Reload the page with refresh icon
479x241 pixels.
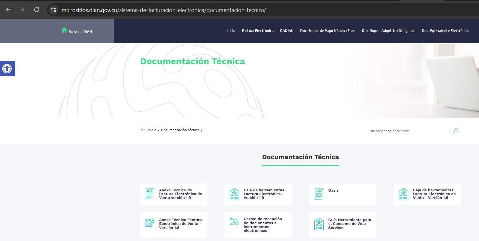tap(36, 10)
